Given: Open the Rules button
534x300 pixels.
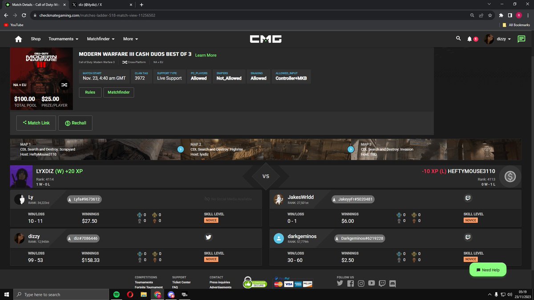Looking at the screenshot, I should pyautogui.click(x=90, y=92).
